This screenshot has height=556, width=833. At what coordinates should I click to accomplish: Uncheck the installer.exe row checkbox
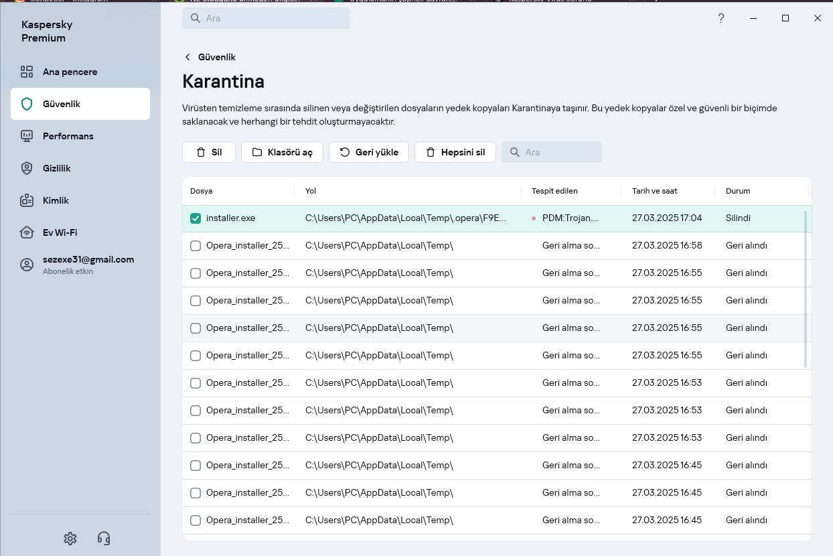click(x=196, y=218)
